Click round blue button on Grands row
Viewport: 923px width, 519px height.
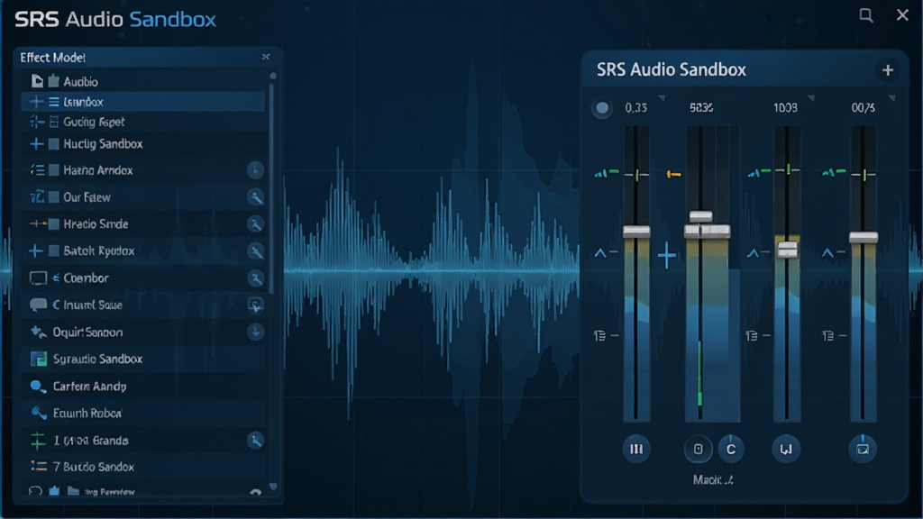255,440
